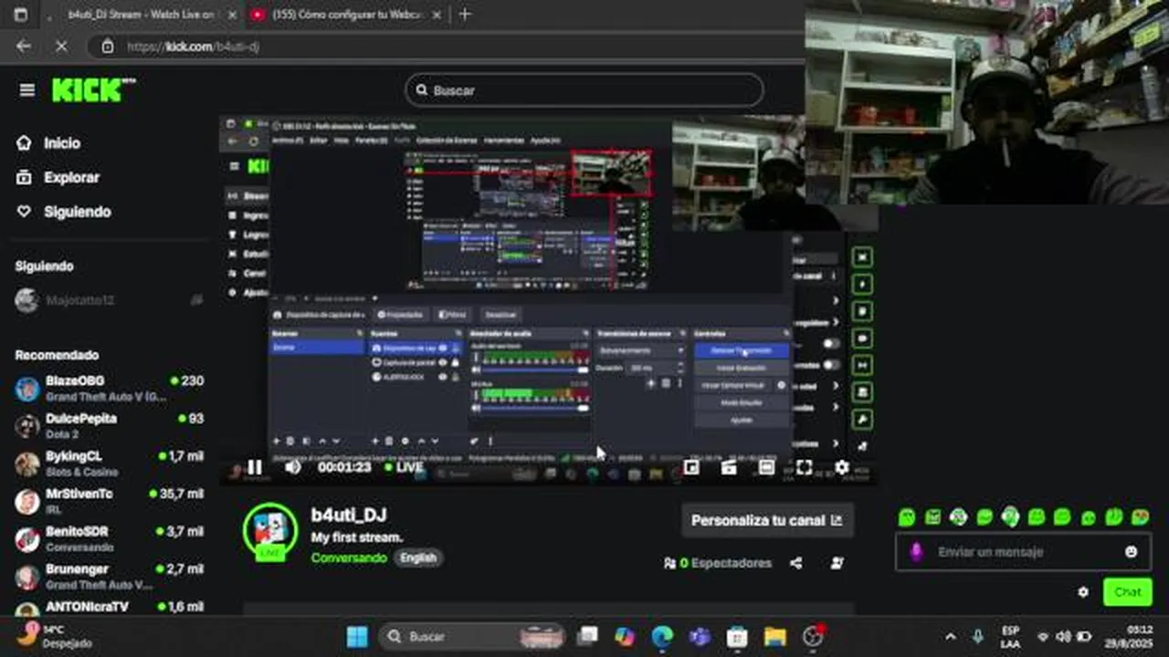This screenshot has width=1169, height=657.
Task: View the 0 Espectadores count
Action: [x=718, y=563]
